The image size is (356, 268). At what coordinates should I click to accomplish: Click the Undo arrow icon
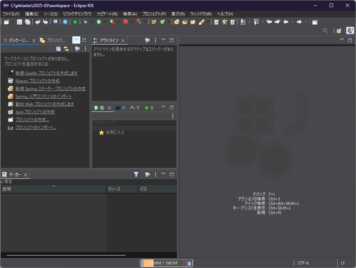[37, 22]
